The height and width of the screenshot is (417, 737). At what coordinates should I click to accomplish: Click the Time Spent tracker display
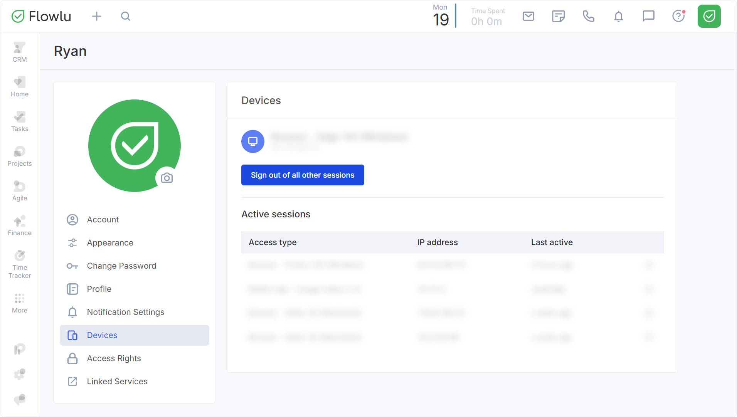click(487, 17)
